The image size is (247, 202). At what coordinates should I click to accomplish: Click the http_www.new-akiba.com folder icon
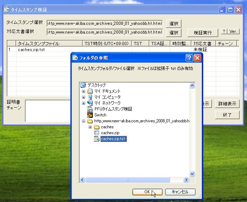pyautogui.click(x=90, y=121)
